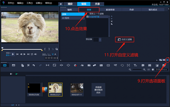Set the mark-in left bracket

pos(45,49)
